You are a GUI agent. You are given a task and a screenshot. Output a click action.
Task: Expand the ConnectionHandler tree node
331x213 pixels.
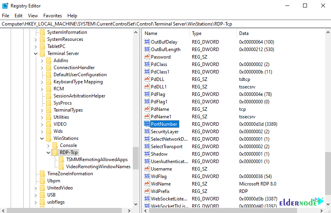(42, 68)
